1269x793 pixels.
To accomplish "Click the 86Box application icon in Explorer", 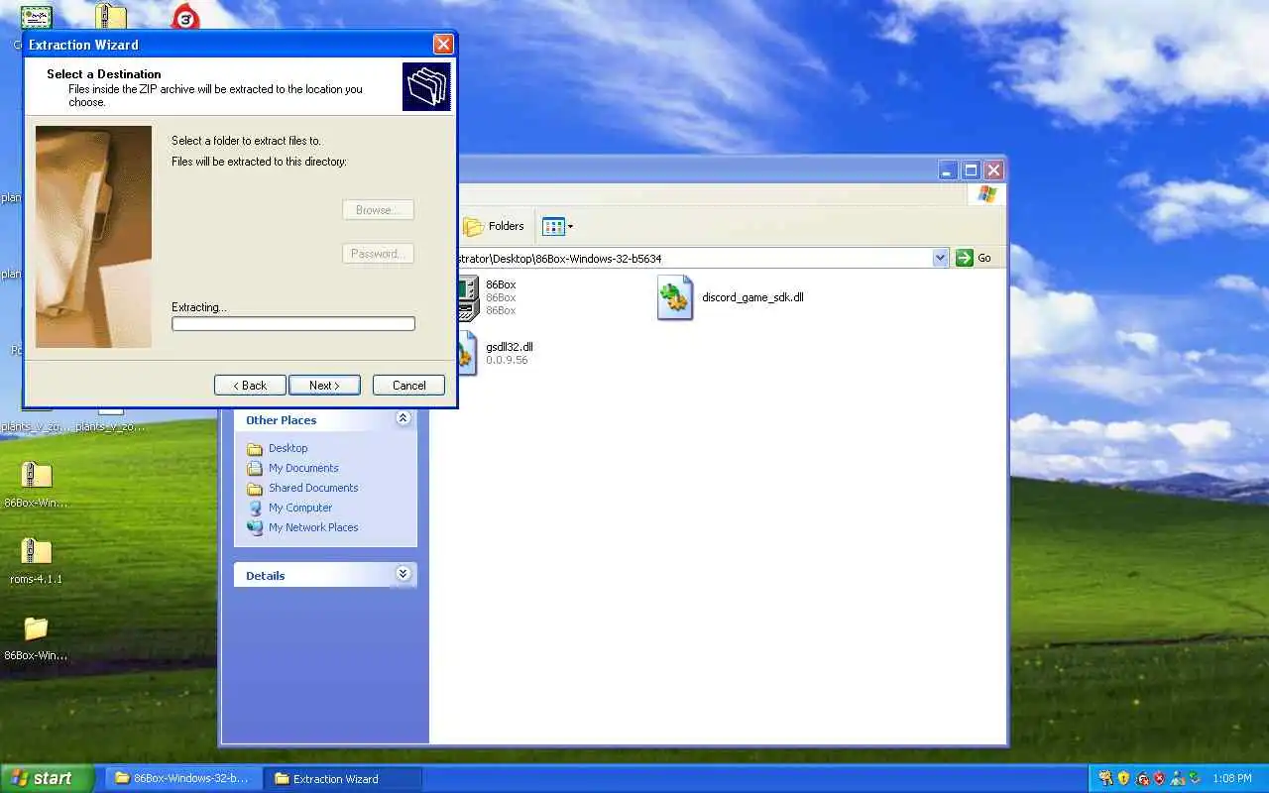I will click(x=468, y=297).
